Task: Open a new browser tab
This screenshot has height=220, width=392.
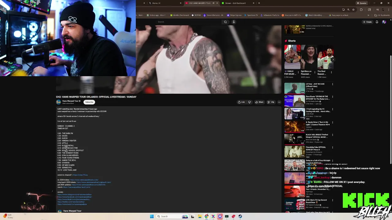Action: click(259, 3)
